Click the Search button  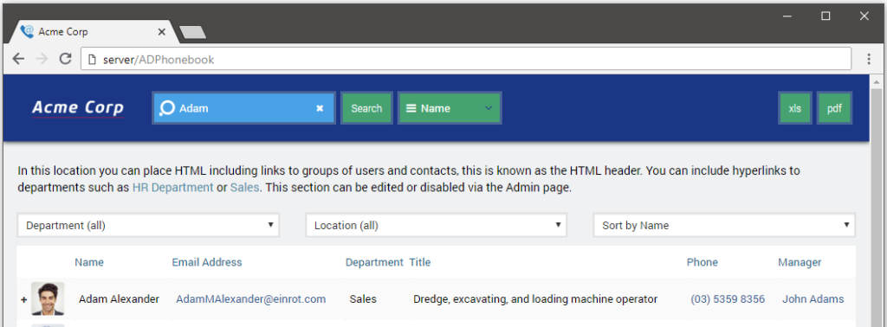click(x=366, y=108)
